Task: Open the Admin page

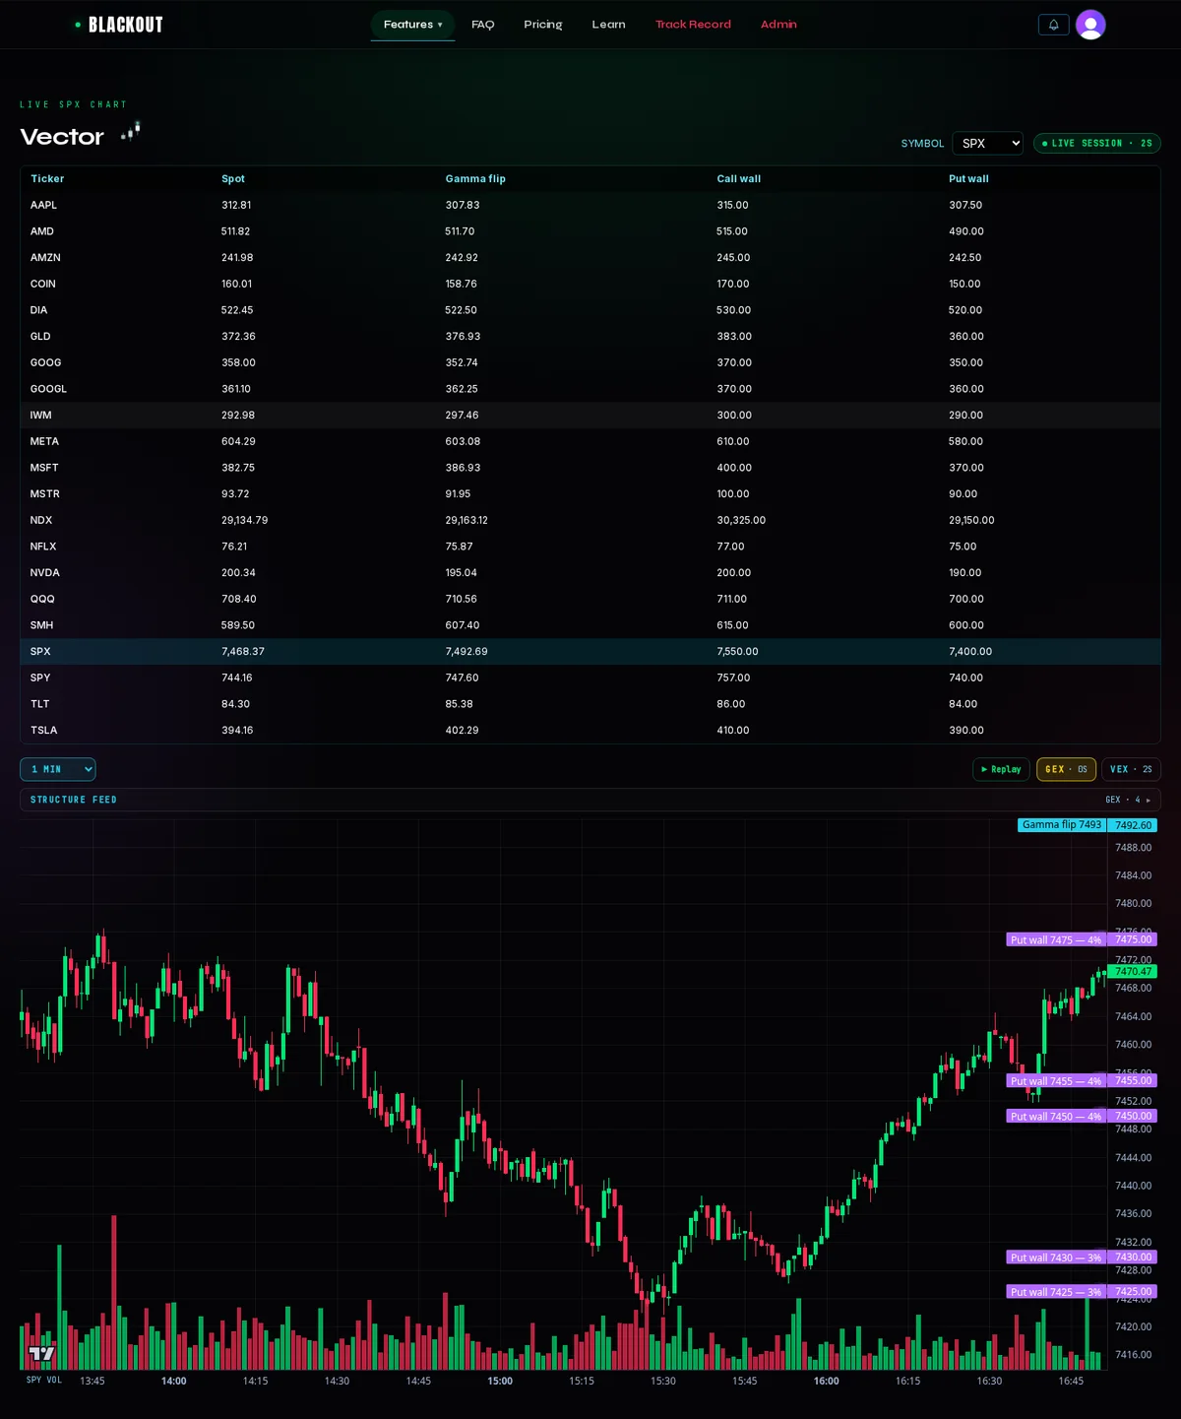Action: tap(778, 25)
